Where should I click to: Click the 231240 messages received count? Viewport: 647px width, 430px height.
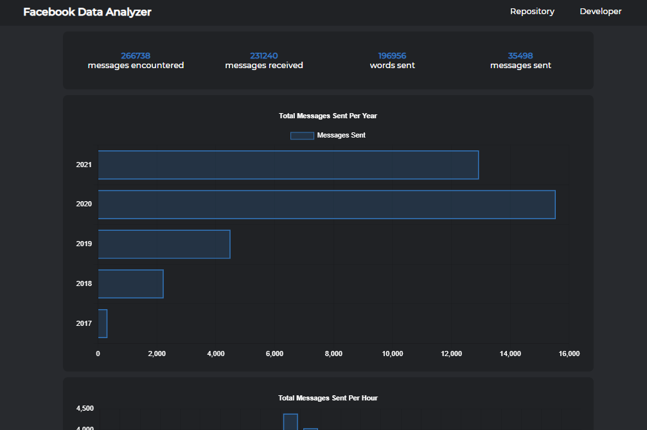click(263, 56)
